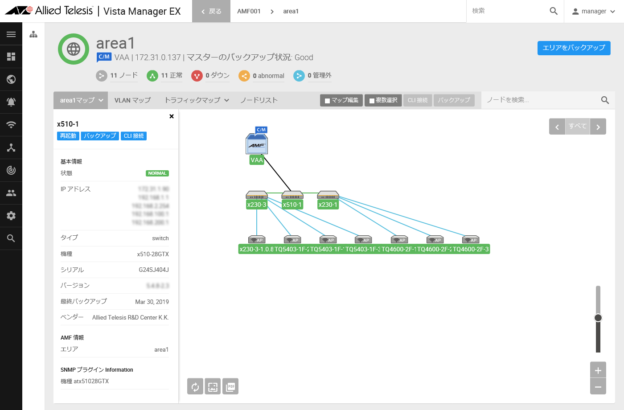This screenshot has height=410, width=624.
Task: Go to next map layer arrow
Action: pyautogui.click(x=598, y=127)
